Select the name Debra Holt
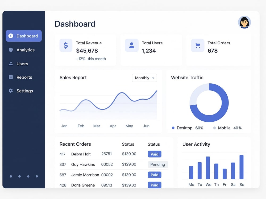 [81, 154]
